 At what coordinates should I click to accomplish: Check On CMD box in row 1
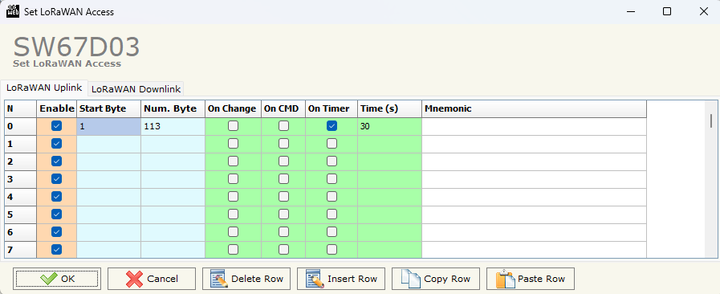pyautogui.click(x=283, y=144)
